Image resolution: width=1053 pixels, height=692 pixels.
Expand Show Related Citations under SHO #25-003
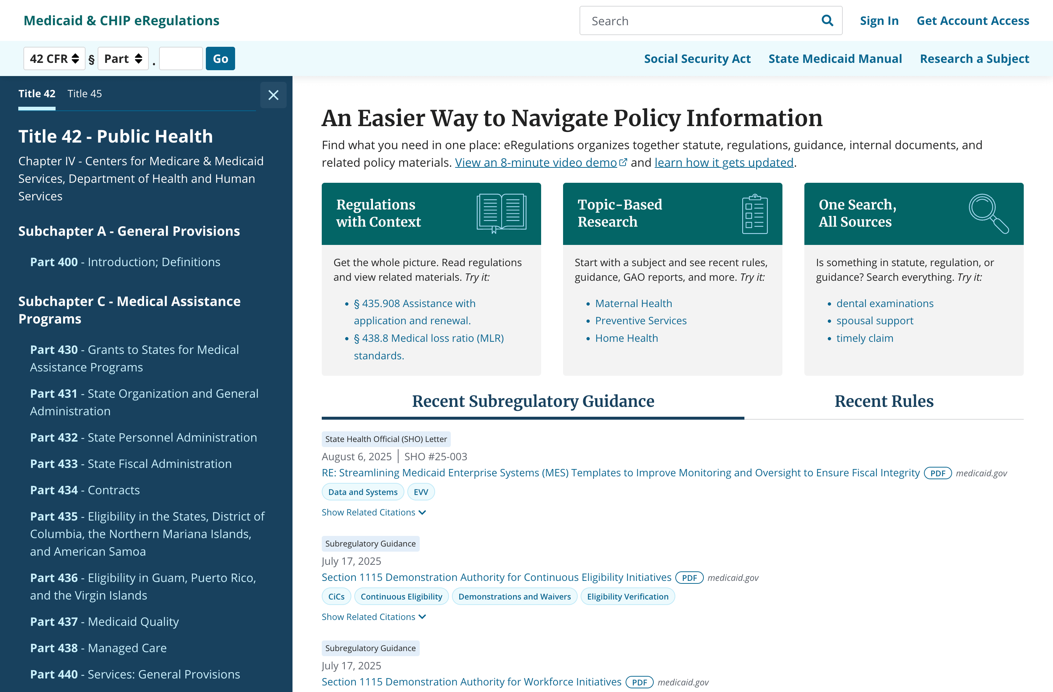(x=373, y=512)
